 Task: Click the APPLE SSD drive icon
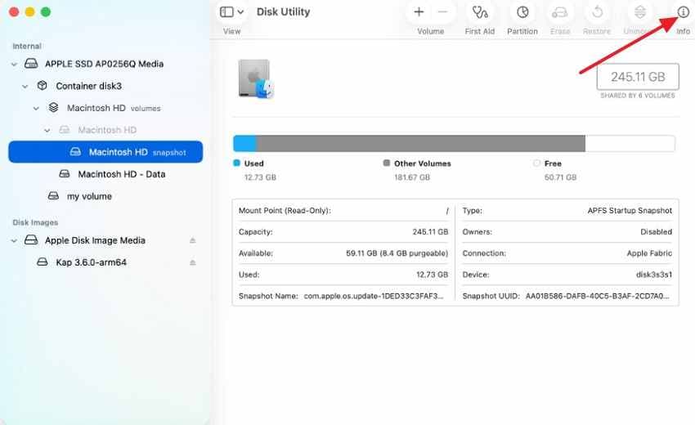click(31, 64)
